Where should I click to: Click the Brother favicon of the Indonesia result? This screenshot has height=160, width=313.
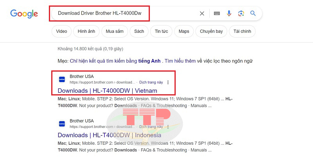pyautogui.click(x=62, y=124)
